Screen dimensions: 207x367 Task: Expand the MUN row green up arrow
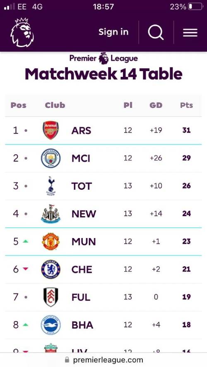coord(26,241)
